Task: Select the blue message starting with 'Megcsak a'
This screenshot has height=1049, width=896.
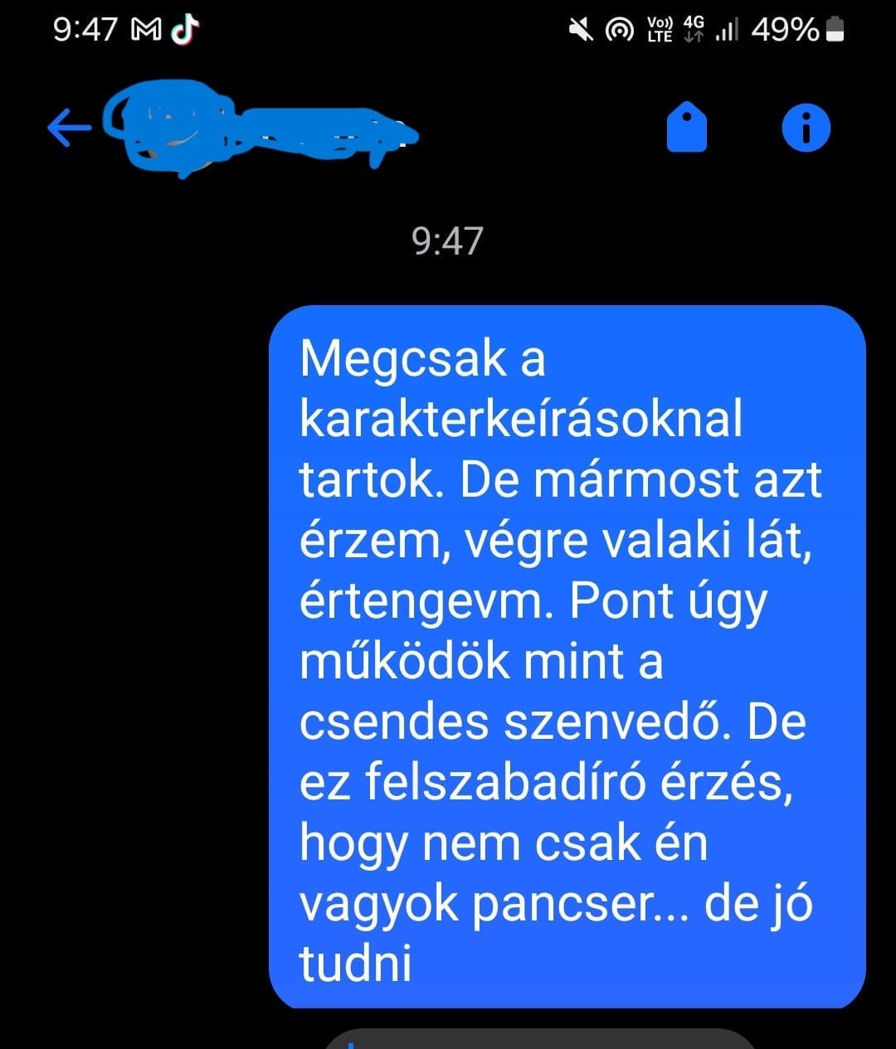Action: pyautogui.click(x=567, y=657)
